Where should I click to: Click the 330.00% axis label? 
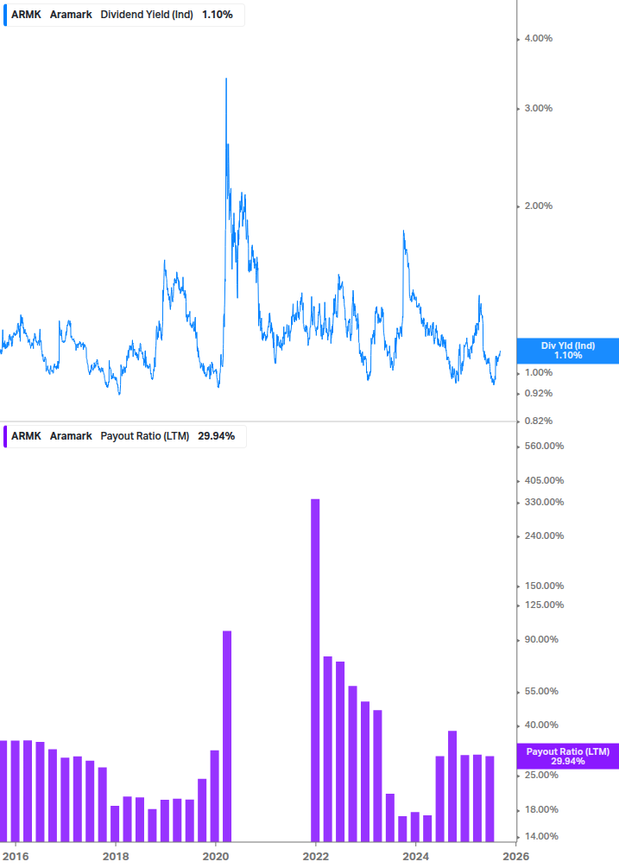pos(544,502)
